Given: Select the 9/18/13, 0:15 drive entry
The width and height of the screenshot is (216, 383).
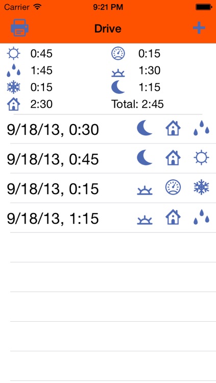Looking at the screenshot, I should [x=108, y=188].
